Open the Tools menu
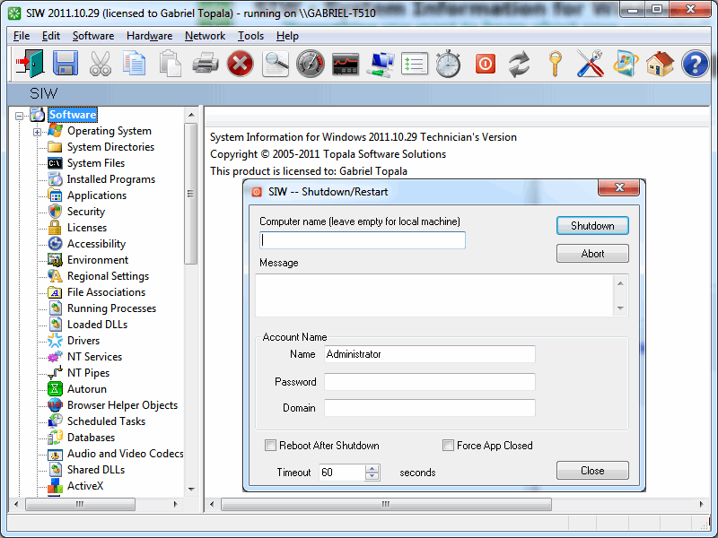The image size is (718, 538). pyautogui.click(x=250, y=36)
